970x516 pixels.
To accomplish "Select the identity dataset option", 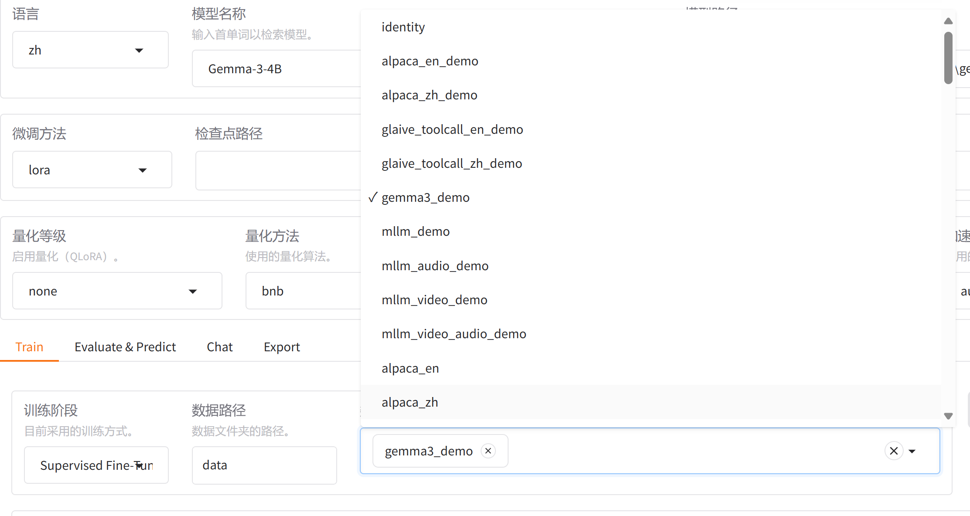I will [x=403, y=27].
